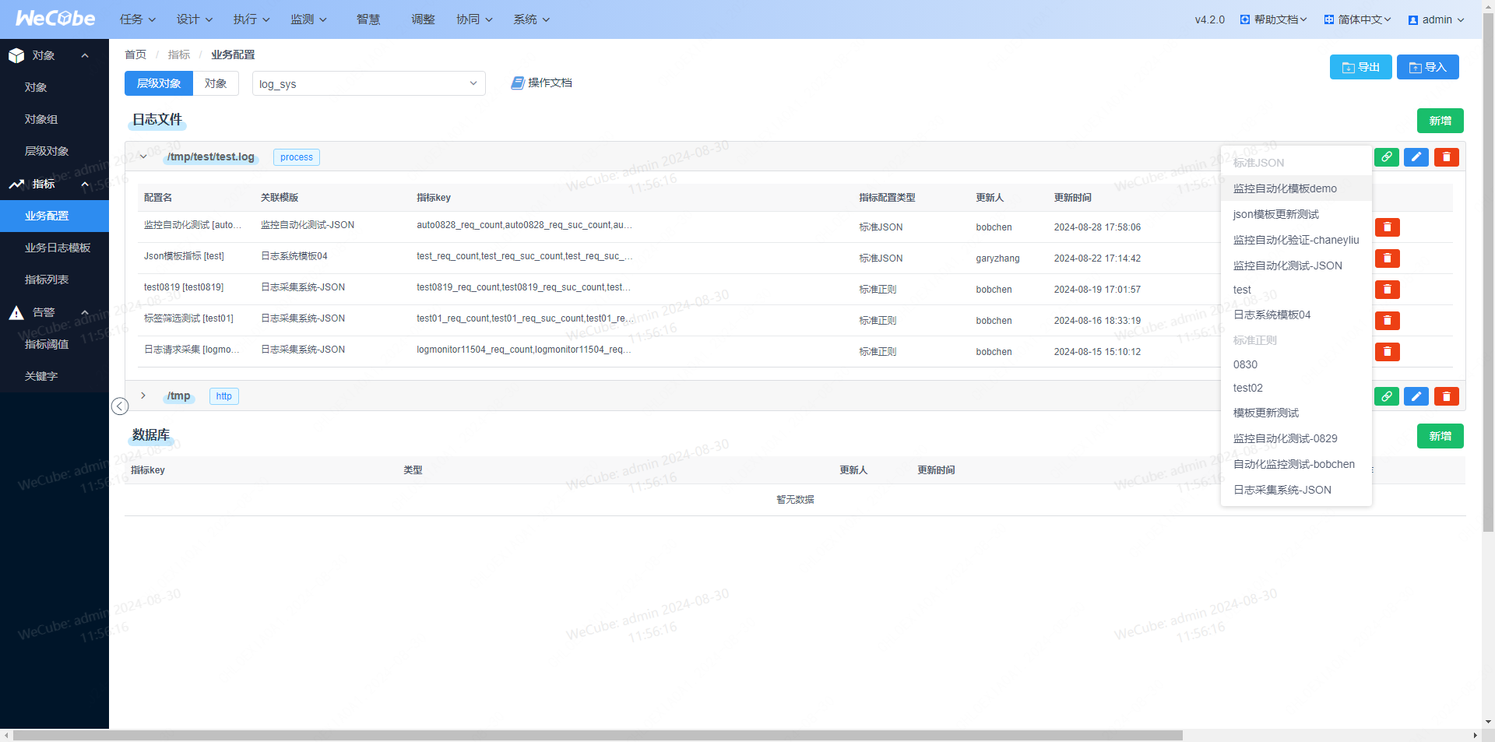This screenshot has height=742, width=1495.
Task: Collapse the 对象 sidebar group chevron
Action: (x=85, y=55)
